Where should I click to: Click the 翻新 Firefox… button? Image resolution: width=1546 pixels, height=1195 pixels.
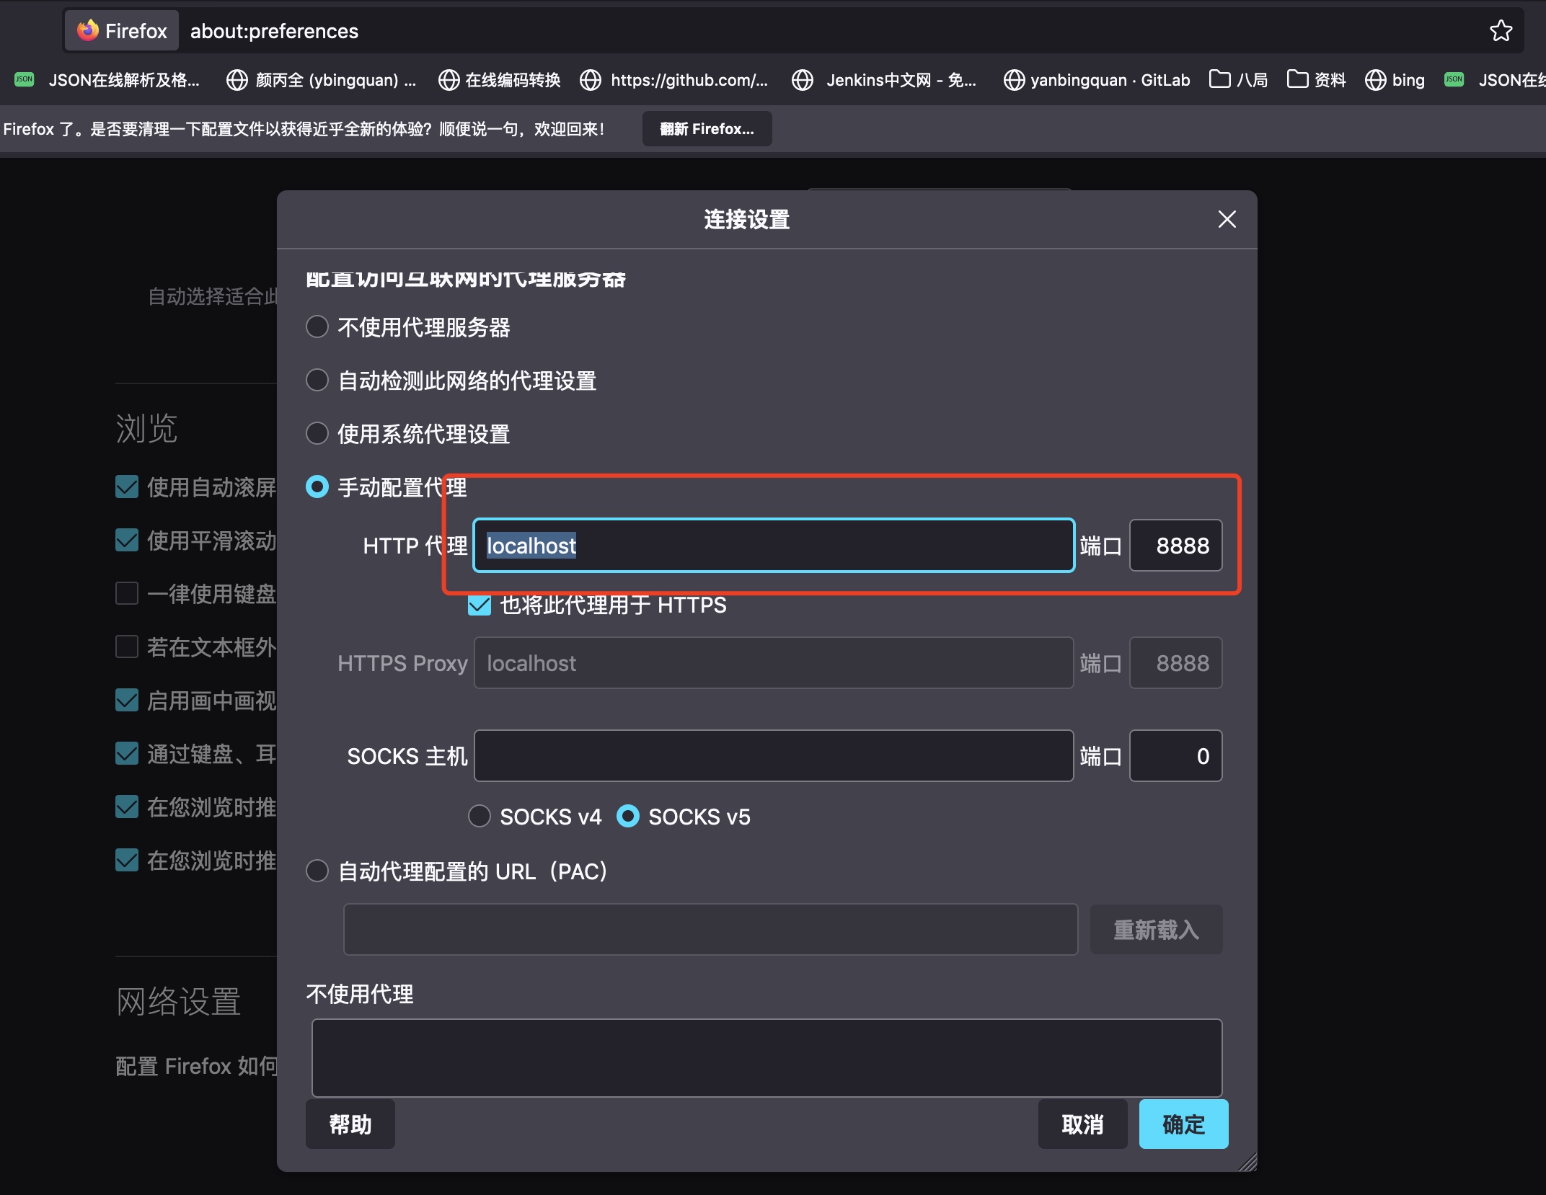click(707, 129)
